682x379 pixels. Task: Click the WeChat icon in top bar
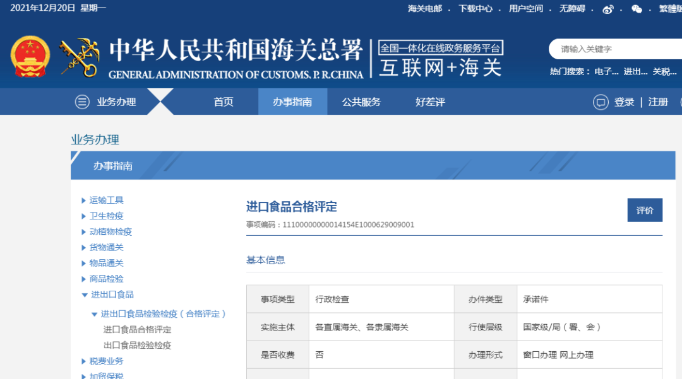pos(637,9)
